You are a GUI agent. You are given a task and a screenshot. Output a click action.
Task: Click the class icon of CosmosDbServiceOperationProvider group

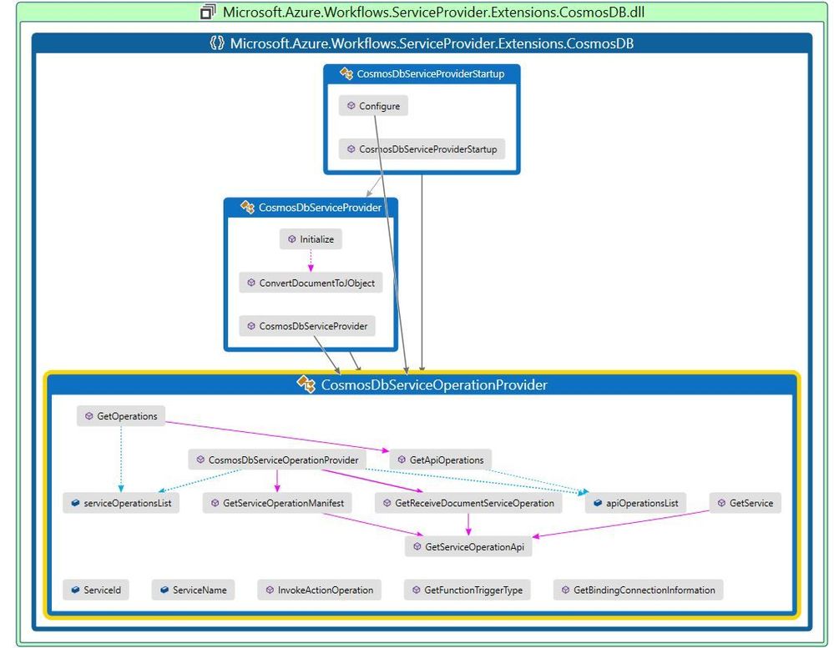pyautogui.click(x=306, y=384)
